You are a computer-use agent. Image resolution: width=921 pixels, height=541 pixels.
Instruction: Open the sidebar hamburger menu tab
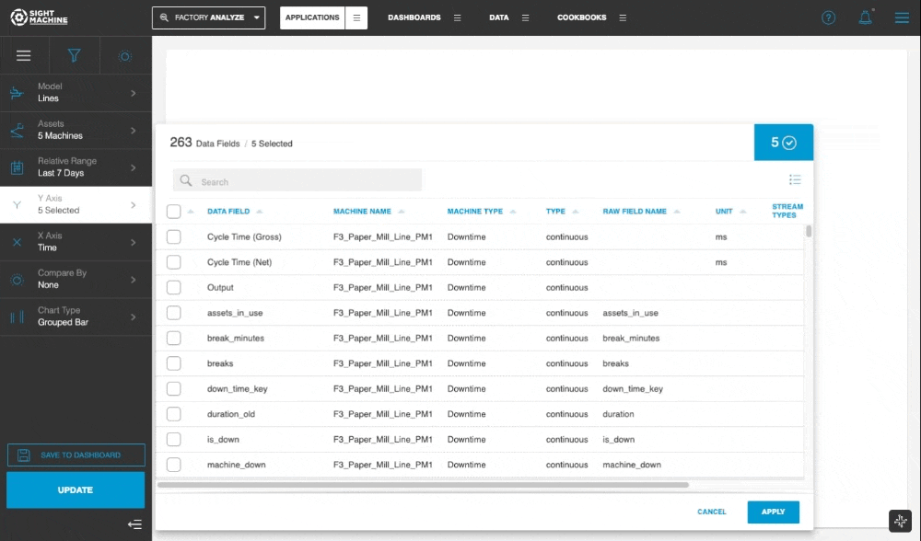[x=24, y=56]
